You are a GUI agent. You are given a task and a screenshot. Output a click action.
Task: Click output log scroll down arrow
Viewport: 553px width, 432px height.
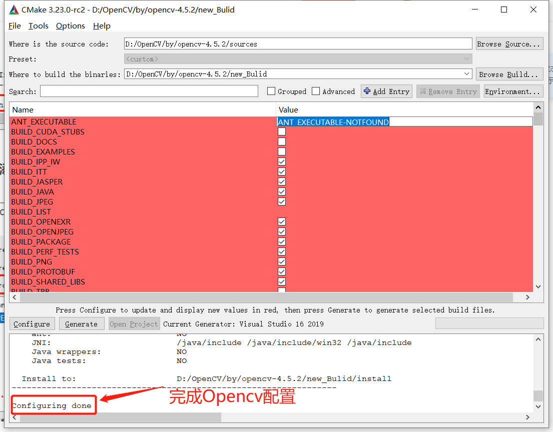[x=538, y=406]
